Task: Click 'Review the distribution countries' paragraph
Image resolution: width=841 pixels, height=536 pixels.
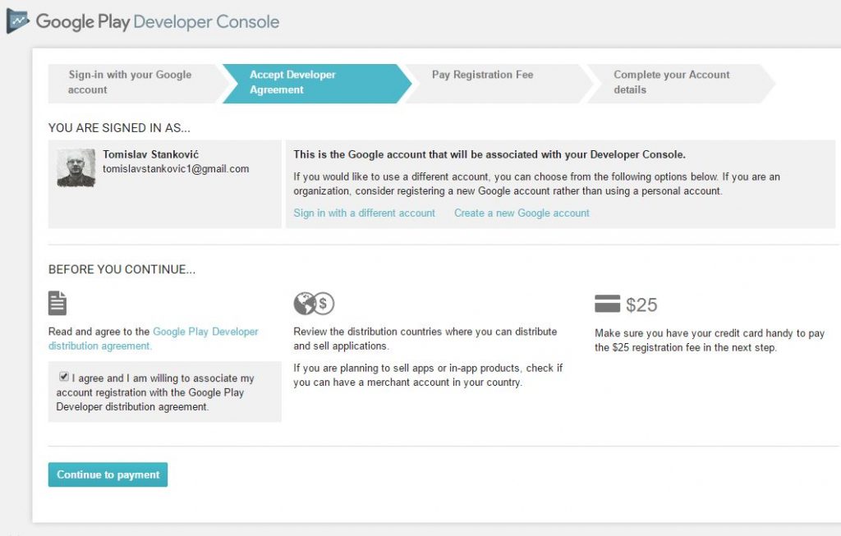Action: click(425, 339)
